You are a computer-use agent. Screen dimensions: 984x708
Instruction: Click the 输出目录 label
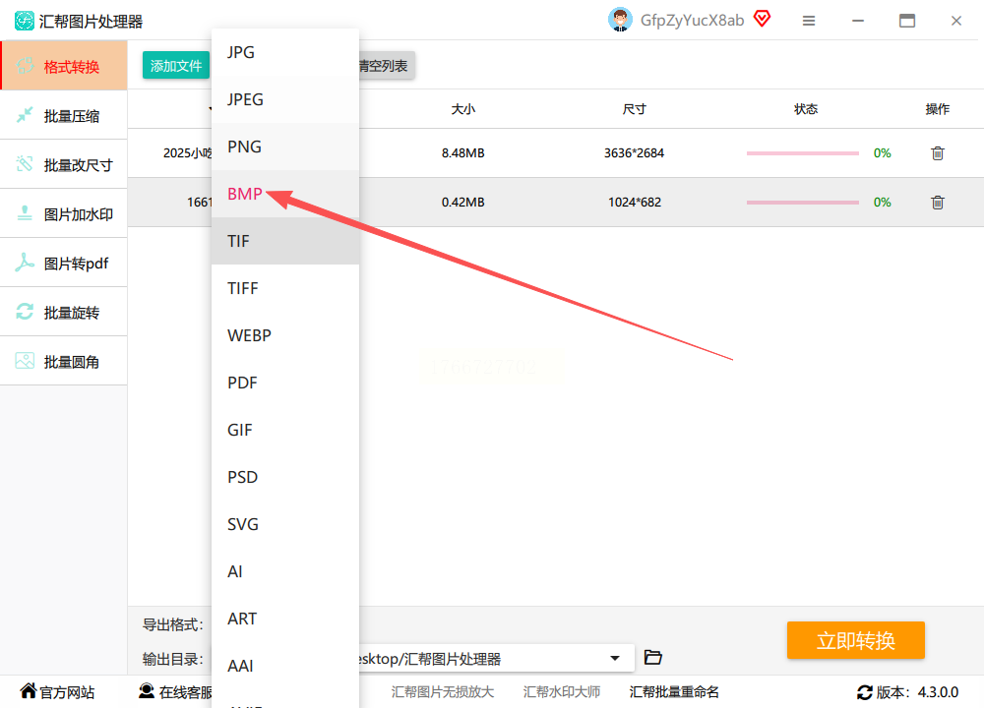[172, 659]
